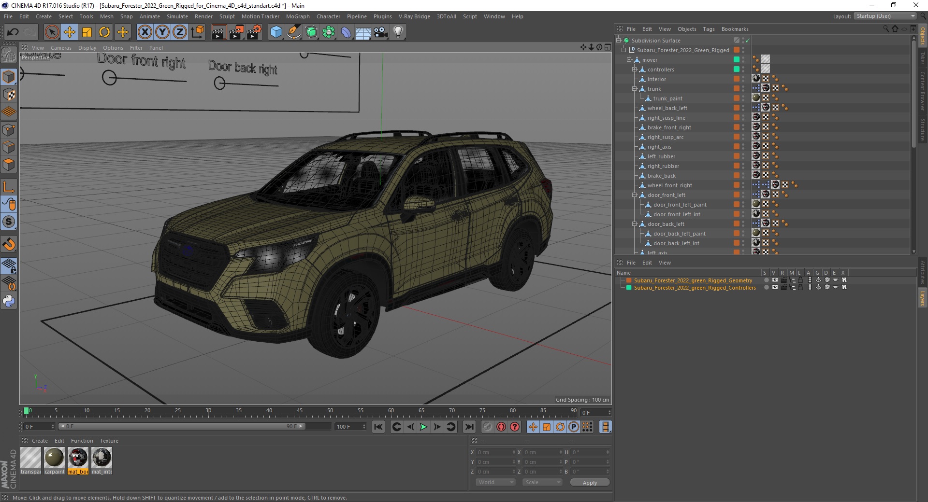Open the Character menu
This screenshot has width=928, height=502.
(x=328, y=16)
